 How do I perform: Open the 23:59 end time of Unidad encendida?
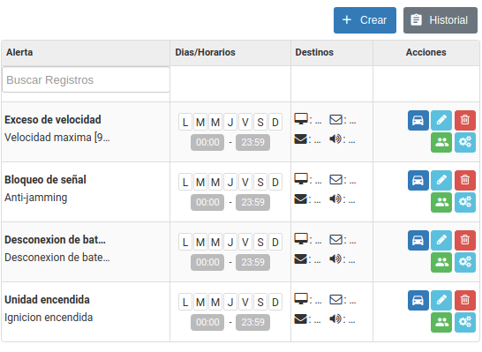click(252, 322)
